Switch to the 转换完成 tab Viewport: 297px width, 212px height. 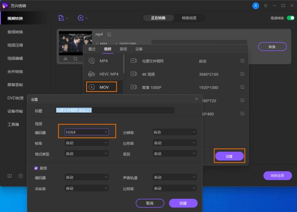coord(189,18)
